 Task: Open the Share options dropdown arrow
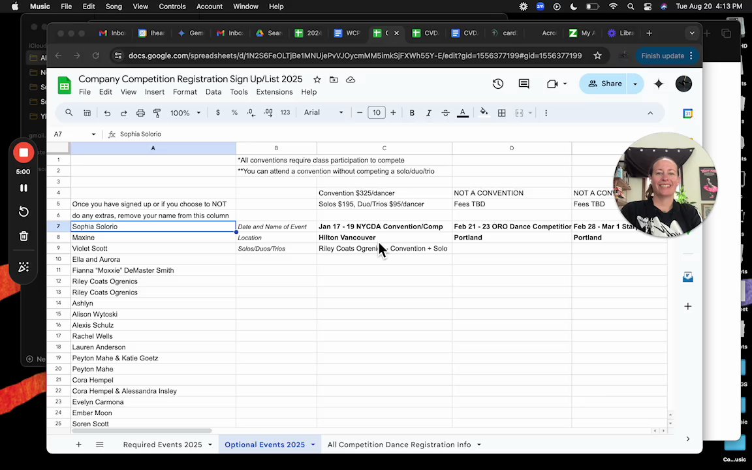[635, 84]
